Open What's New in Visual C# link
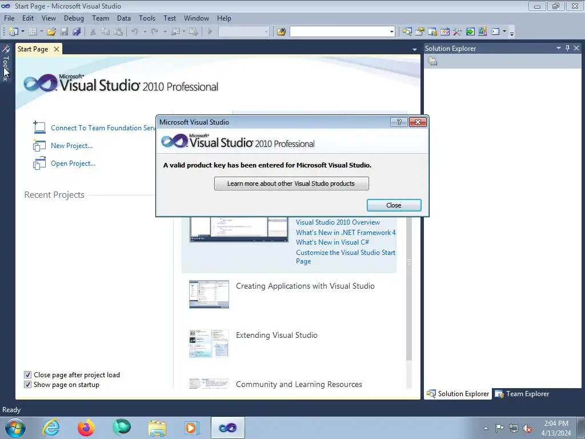Image resolution: width=585 pixels, height=439 pixels. [332, 242]
